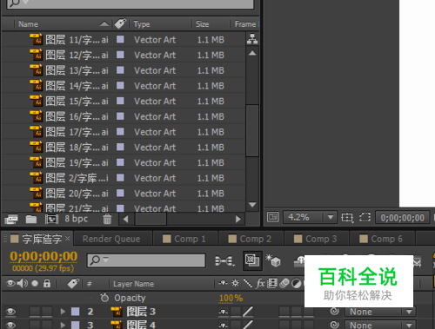This screenshot has height=329, width=435.
Task: Close the 字库造字 timeline tab
Action: pyautogui.click(x=67, y=239)
